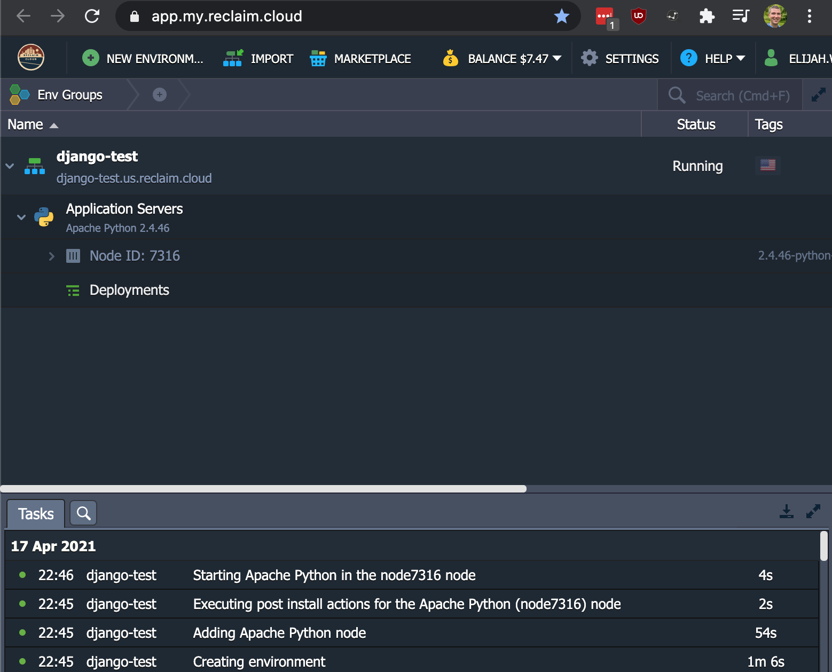Open Deployments row
This screenshot has width=832, height=672.
point(417,290)
